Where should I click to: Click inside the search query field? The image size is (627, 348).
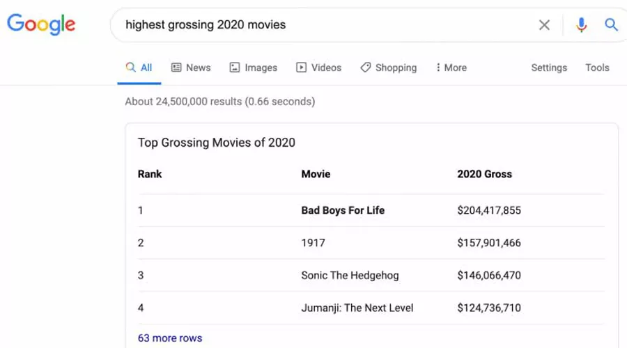tap(313, 25)
